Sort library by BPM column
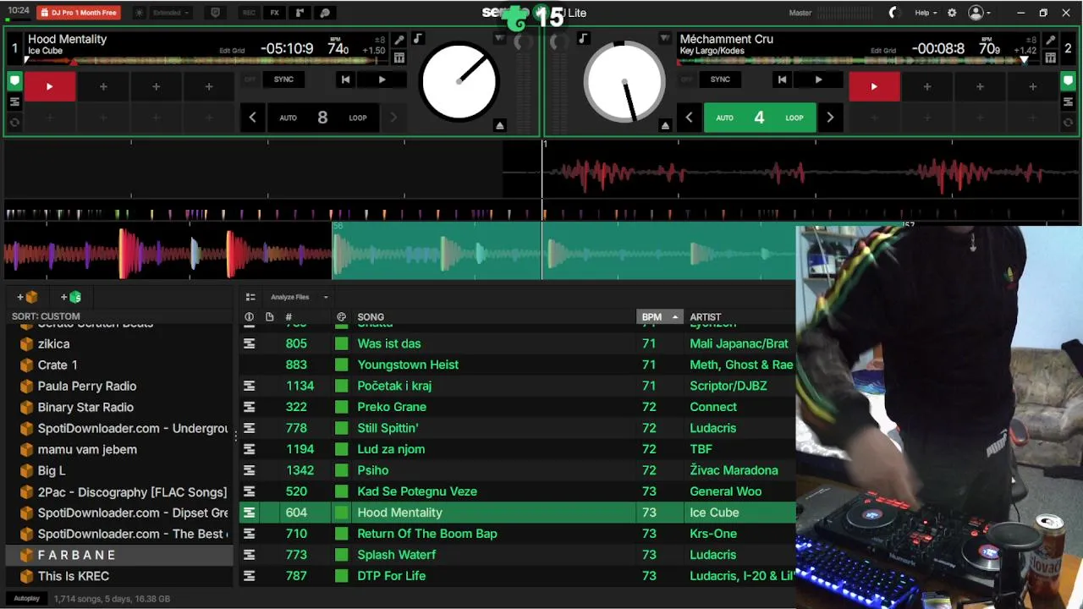Image resolution: width=1083 pixels, height=609 pixels. click(659, 317)
